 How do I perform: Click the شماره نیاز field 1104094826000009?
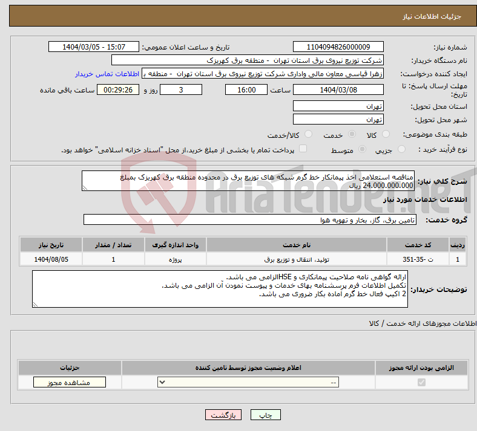pyautogui.click(x=338, y=47)
